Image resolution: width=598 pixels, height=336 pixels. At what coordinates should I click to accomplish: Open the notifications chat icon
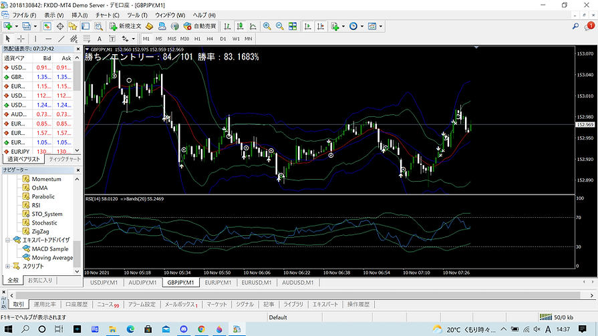tap(589, 26)
